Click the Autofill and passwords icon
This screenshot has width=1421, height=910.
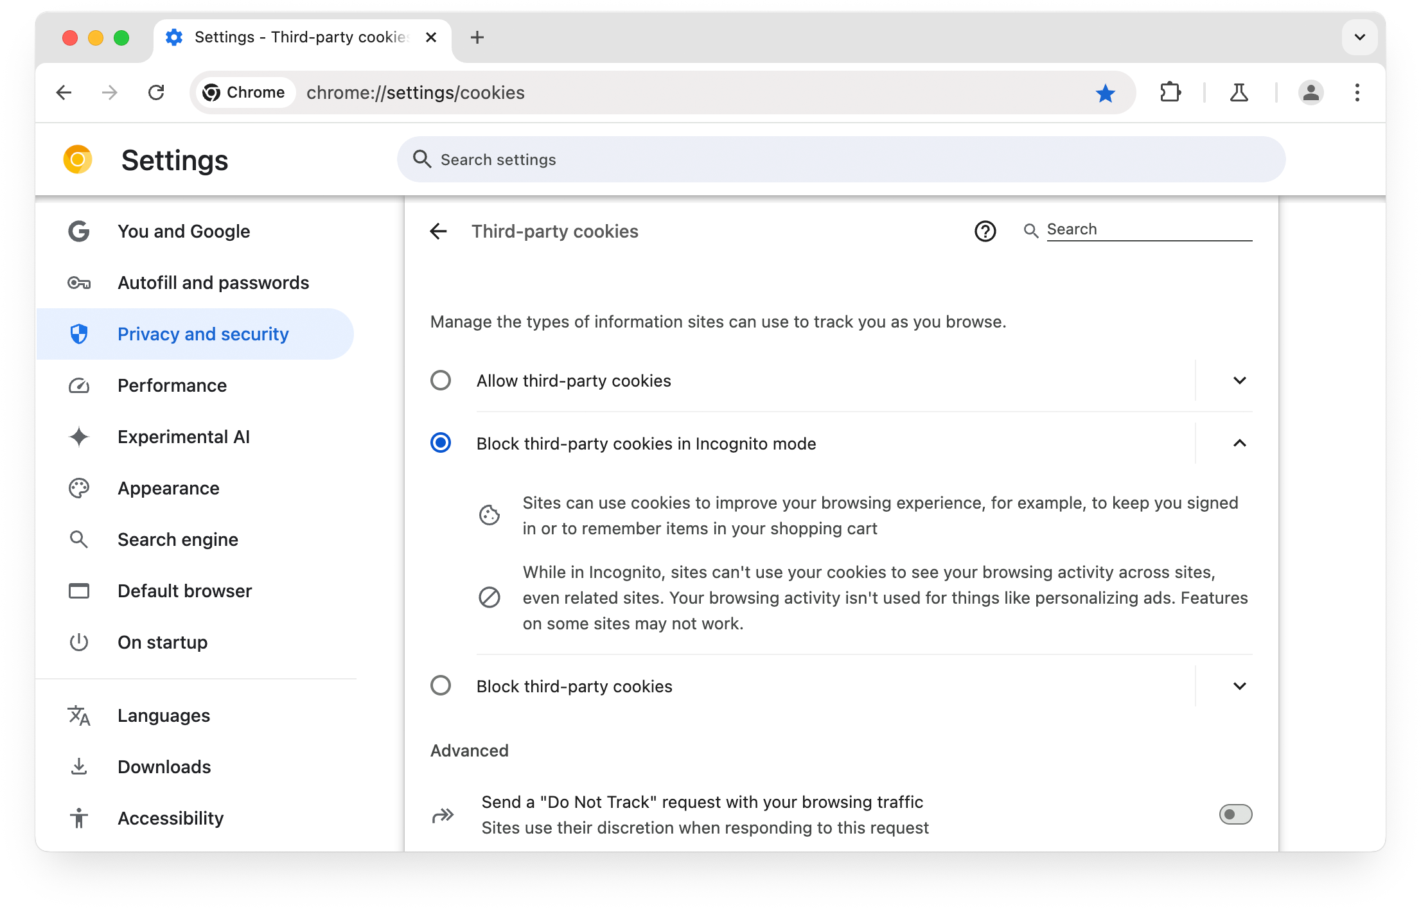pyautogui.click(x=79, y=281)
